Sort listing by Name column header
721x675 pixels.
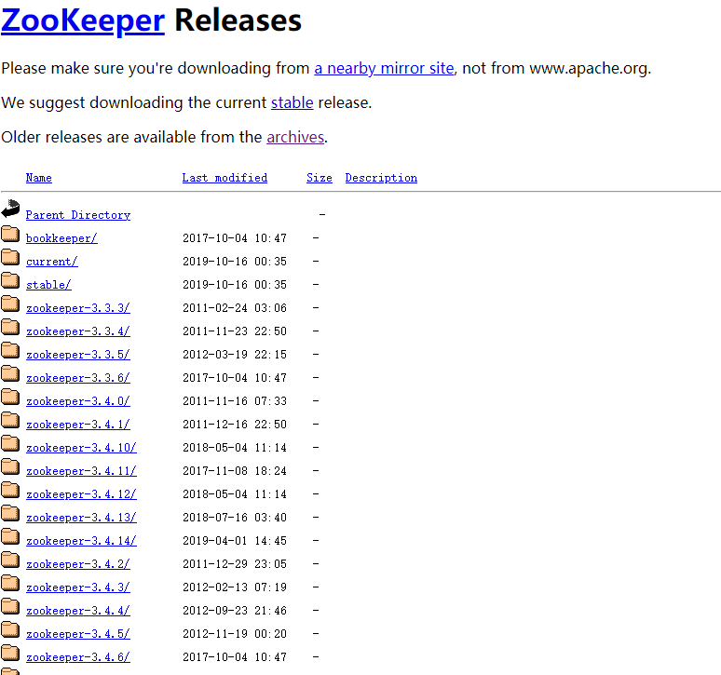[x=38, y=178]
